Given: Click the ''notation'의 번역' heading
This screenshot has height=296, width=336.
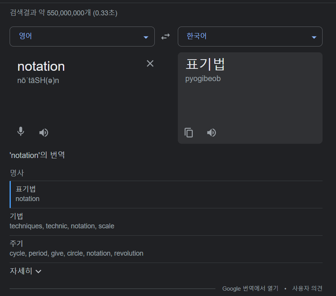Looking at the screenshot, I should coord(37,155).
